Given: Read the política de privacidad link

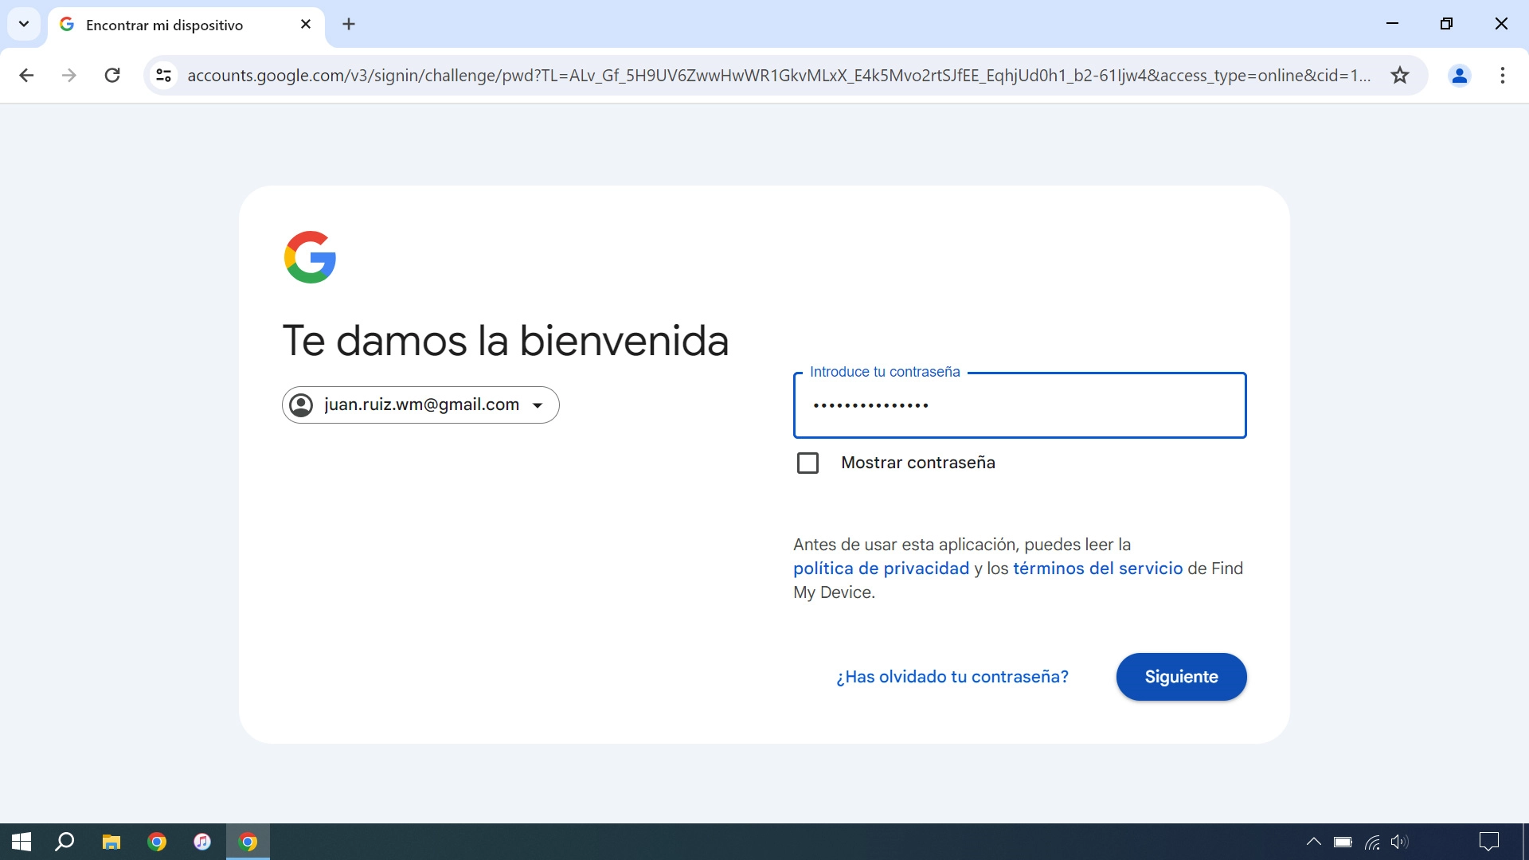Looking at the screenshot, I should pyautogui.click(x=880, y=569).
